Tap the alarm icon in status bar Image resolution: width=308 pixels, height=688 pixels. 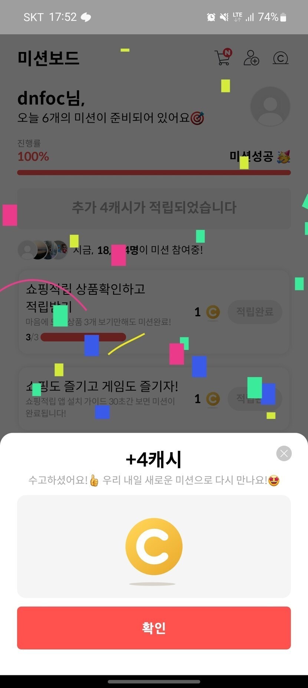coord(211,17)
